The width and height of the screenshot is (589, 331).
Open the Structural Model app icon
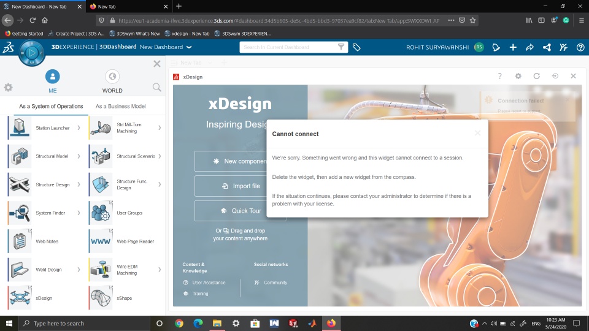click(x=20, y=156)
